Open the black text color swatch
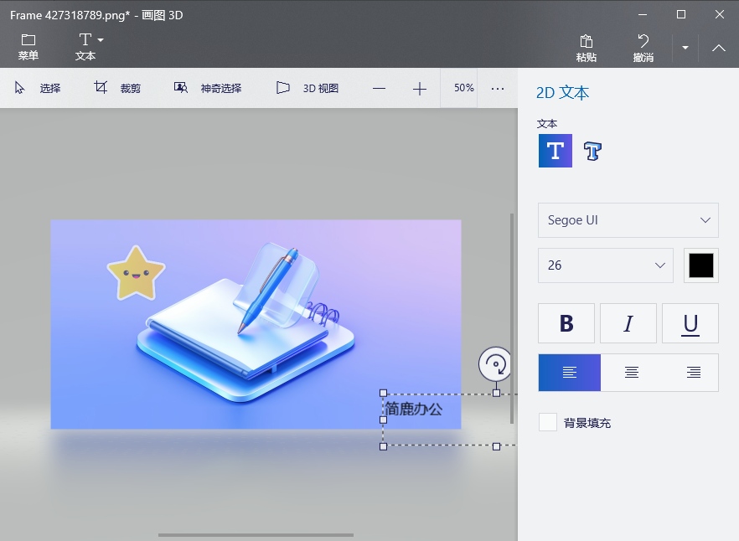 click(700, 265)
